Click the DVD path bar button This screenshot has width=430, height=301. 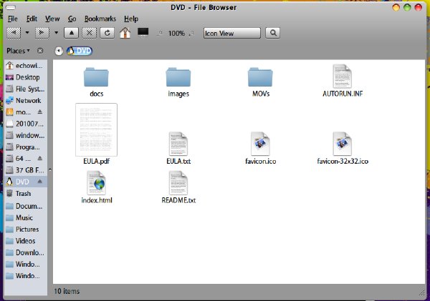[80, 51]
